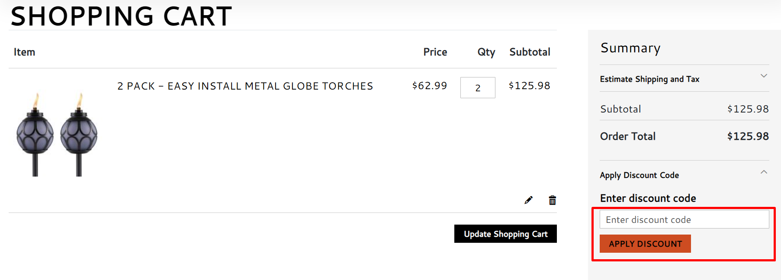
Task: Click the Apply Discount Code heading
Action: point(639,175)
